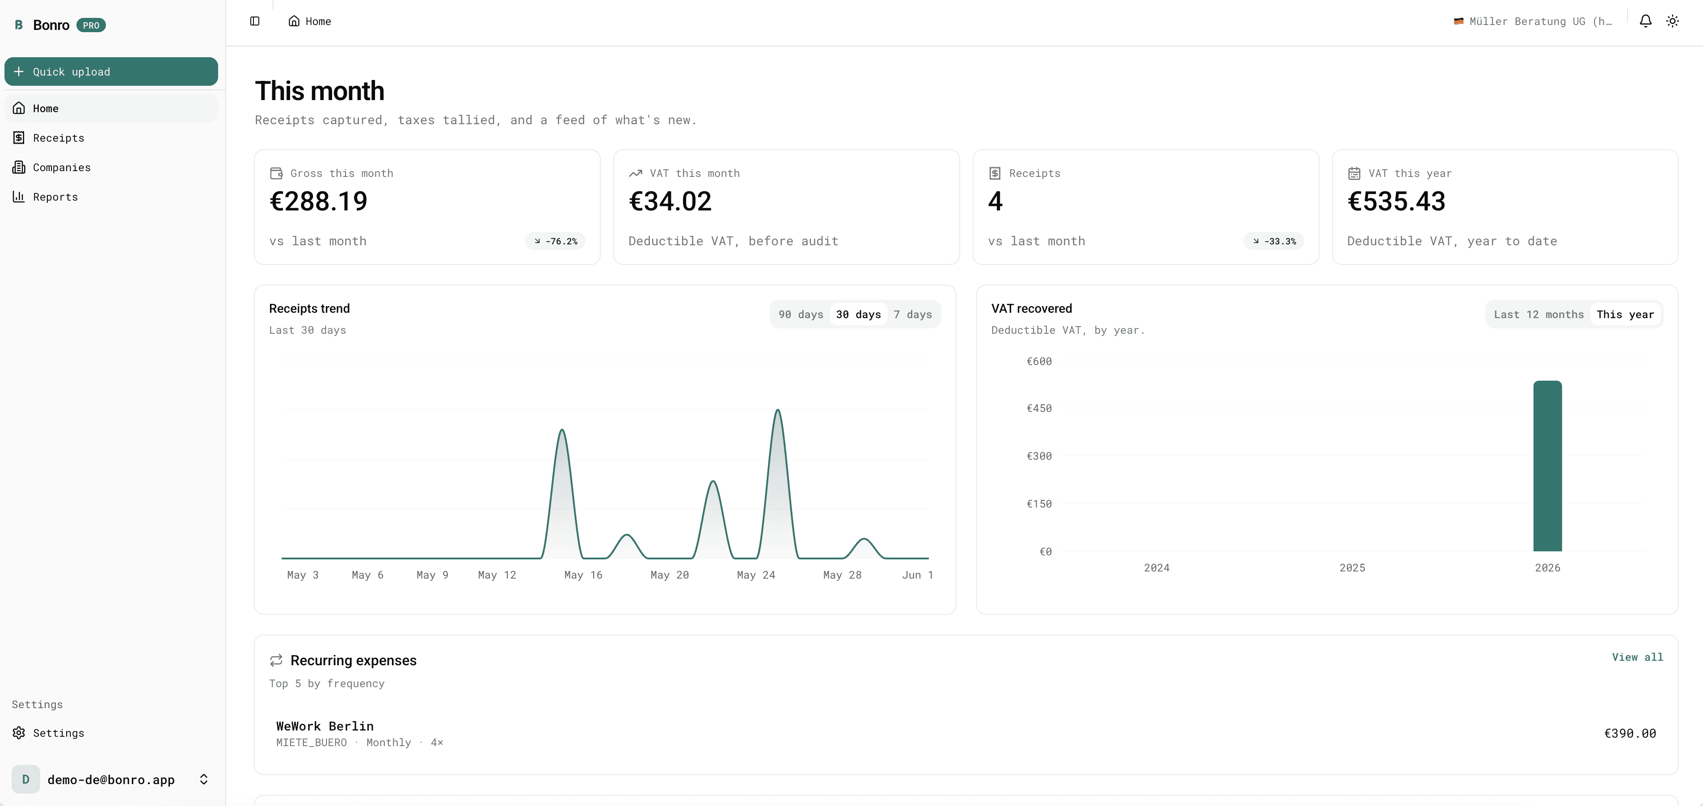This screenshot has width=1703, height=806.
Task: Open Receipts in sidebar
Action: (111, 138)
